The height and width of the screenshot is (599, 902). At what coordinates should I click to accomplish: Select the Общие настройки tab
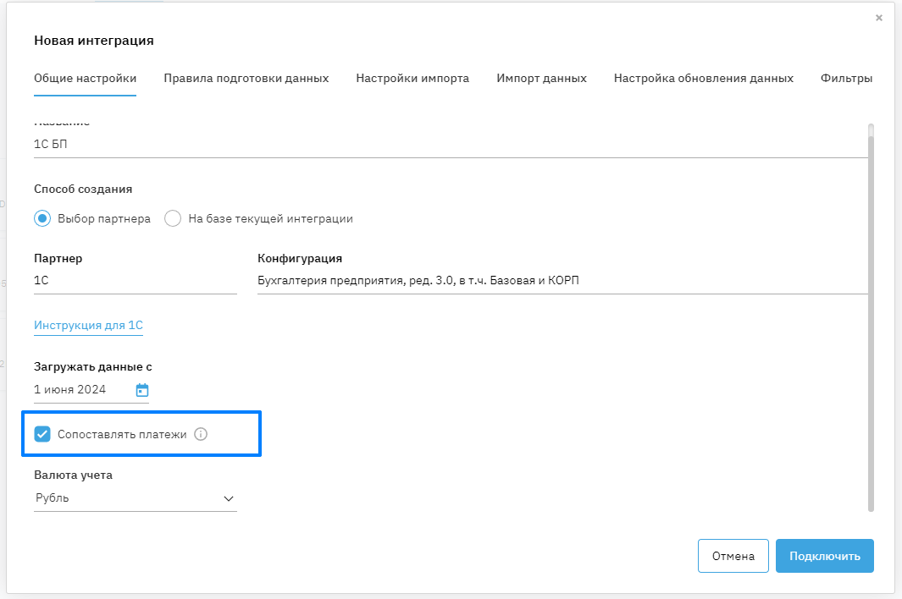click(85, 79)
